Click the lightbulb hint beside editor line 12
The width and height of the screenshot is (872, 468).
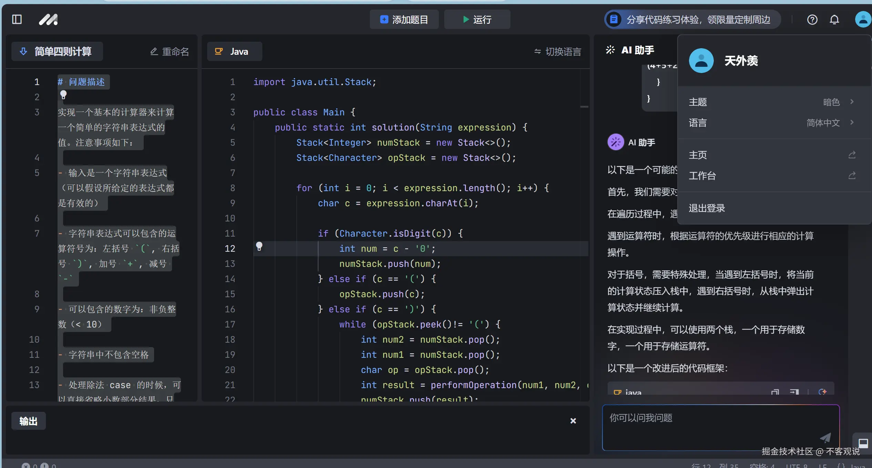(x=260, y=247)
